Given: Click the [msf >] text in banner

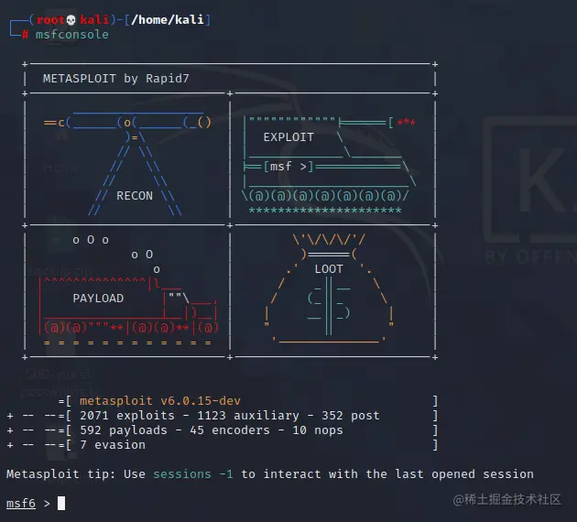Looking at the screenshot, I should [x=288, y=167].
